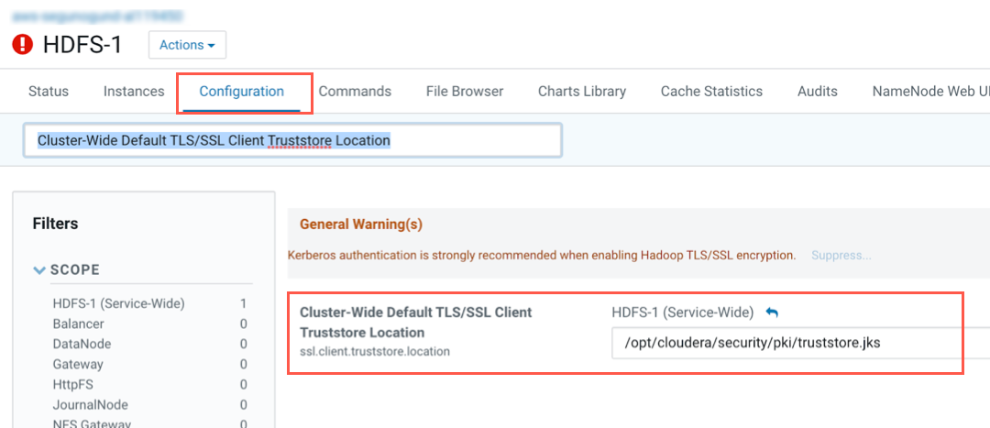Open the NameNode Web UI tab
This screenshot has height=428, width=990.
click(x=930, y=91)
